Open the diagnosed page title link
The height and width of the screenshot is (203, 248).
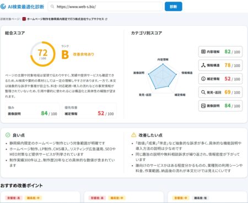pos(66,19)
